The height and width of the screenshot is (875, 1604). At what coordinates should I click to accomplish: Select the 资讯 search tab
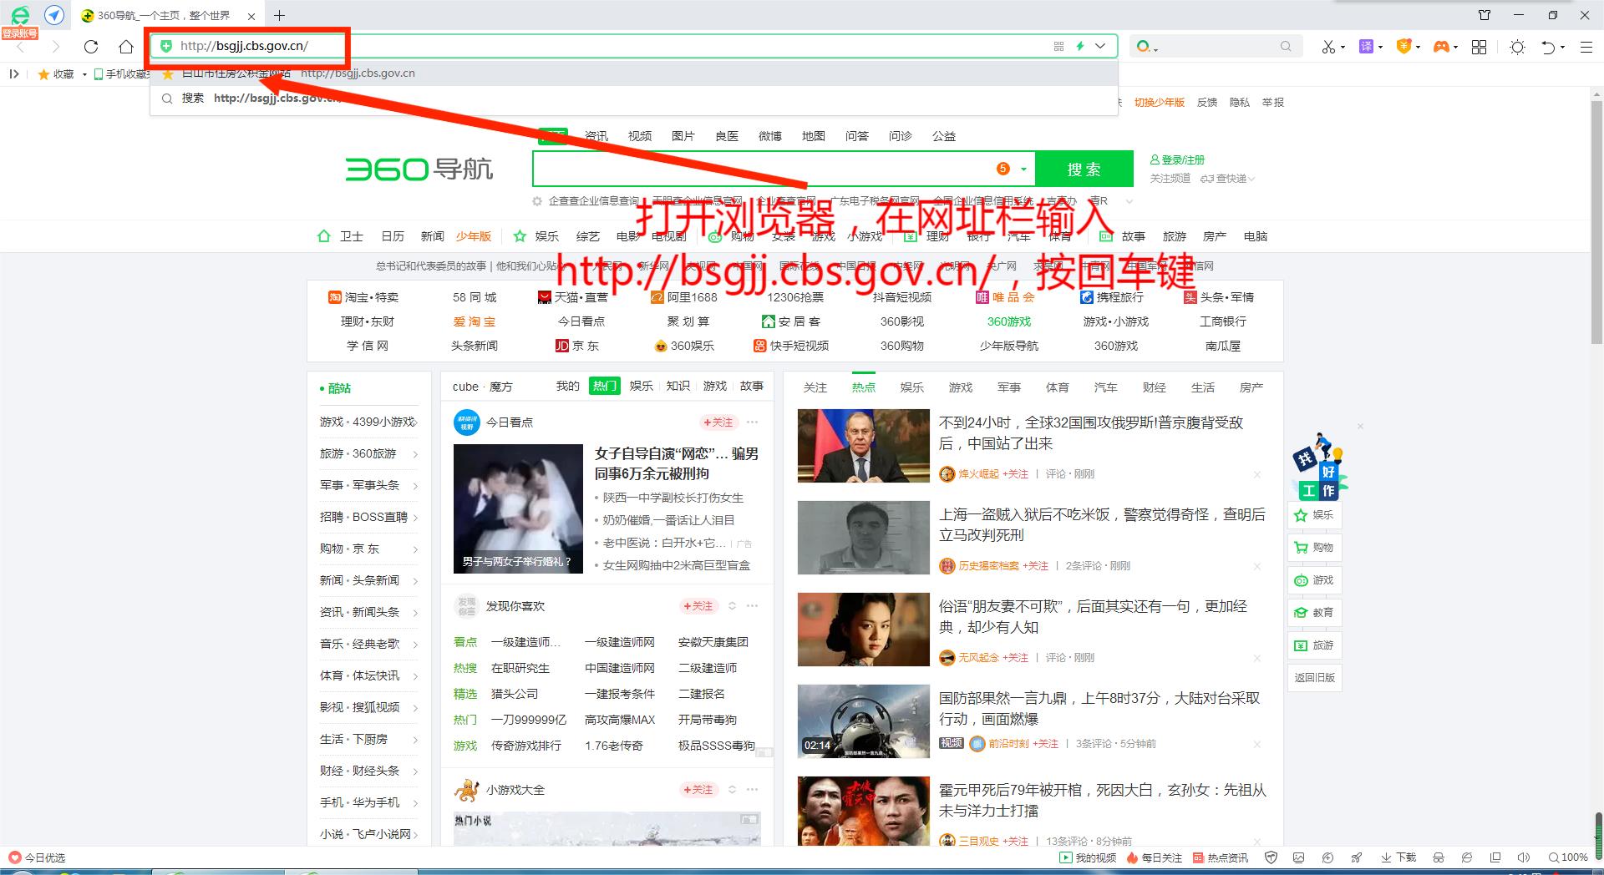point(596,136)
